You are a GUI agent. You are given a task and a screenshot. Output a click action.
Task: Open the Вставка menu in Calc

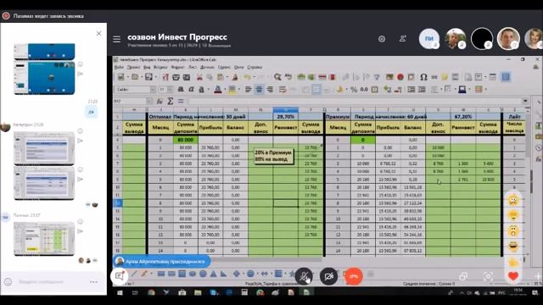(160, 67)
